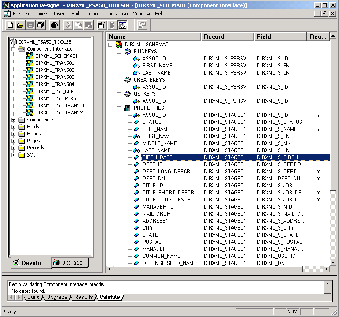Expand the Records folder in project tree
339x317 pixels.
tap(13, 148)
